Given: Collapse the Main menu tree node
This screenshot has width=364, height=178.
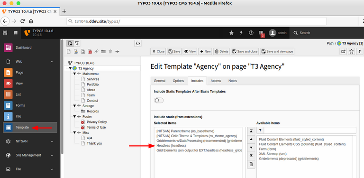Looking at the screenshot, I should click(74, 74).
